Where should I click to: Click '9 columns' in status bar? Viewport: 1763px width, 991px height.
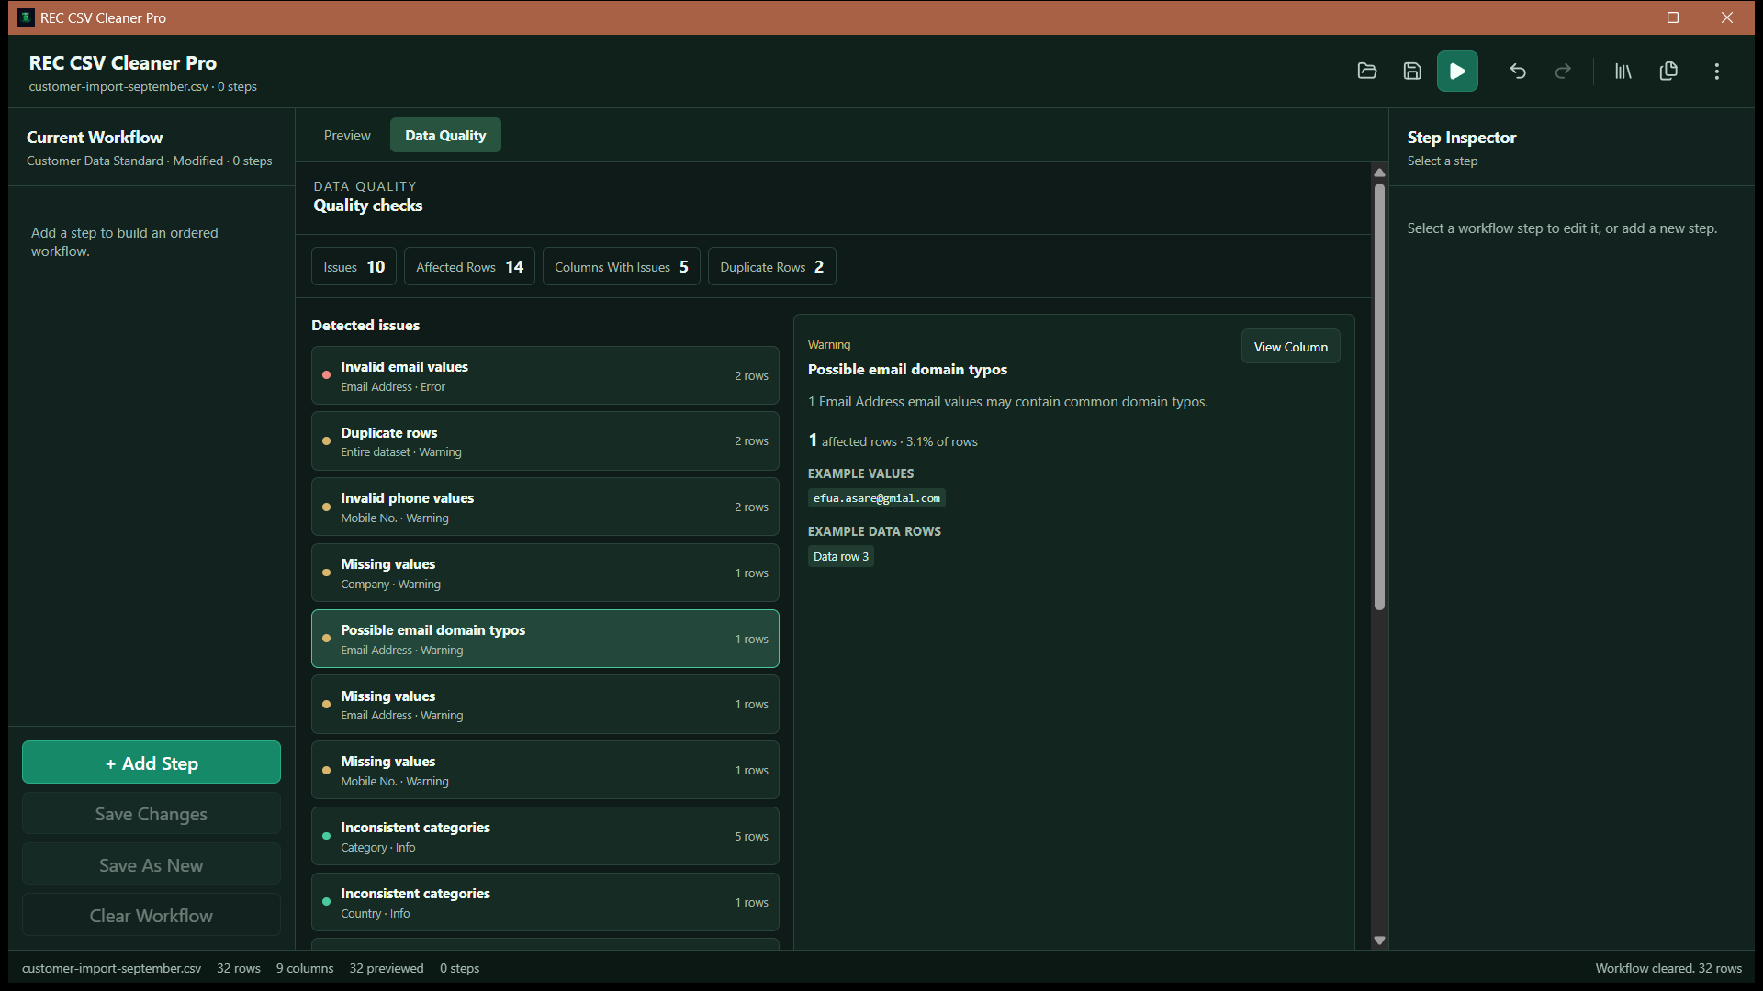click(305, 969)
